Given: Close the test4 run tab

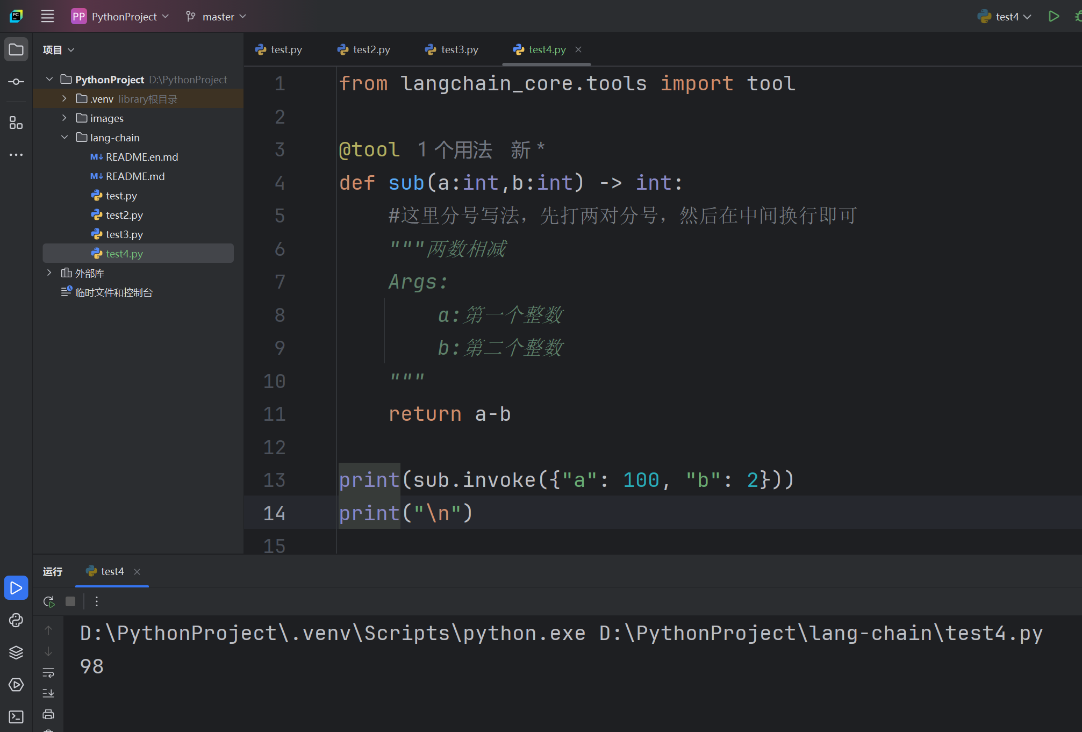Looking at the screenshot, I should (x=137, y=572).
